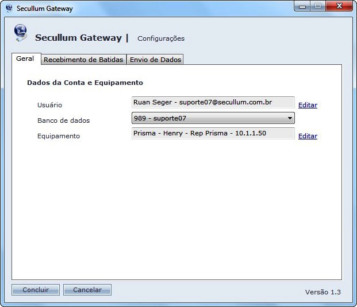Switch to the Recebimento de Batidas tab
This screenshot has width=357, height=307.
click(x=83, y=60)
